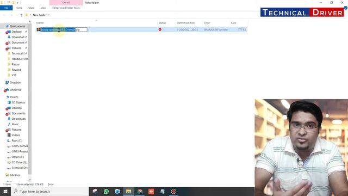
Task: Click New folder in the address bar
Action: (x=40, y=15)
